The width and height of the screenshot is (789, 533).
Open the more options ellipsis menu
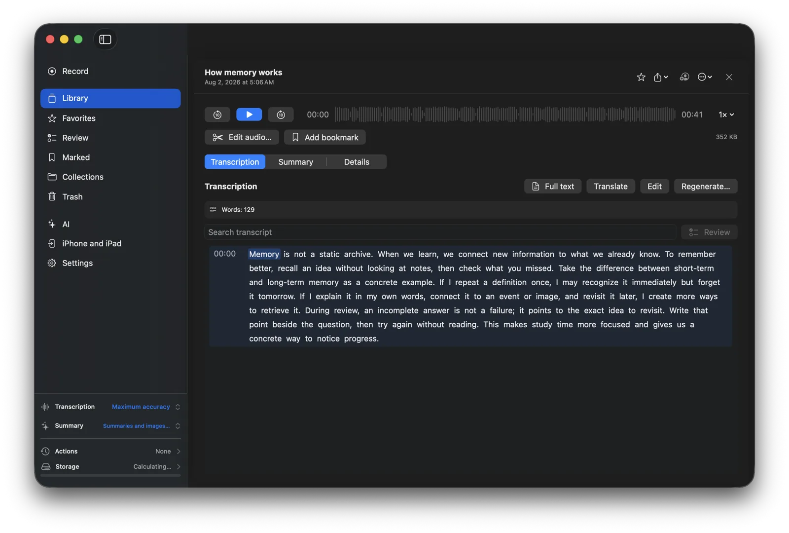pos(705,77)
